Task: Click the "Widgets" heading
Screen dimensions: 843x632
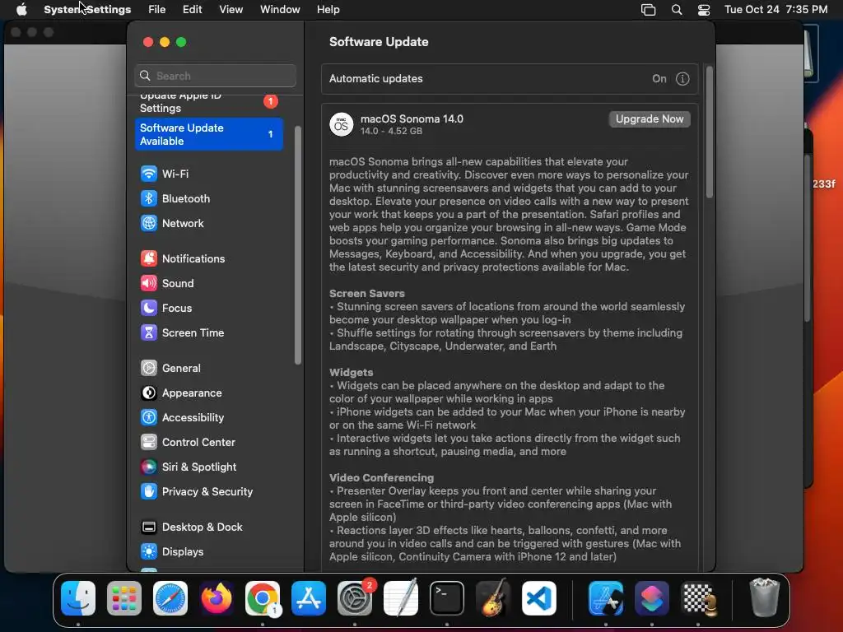Action: (x=351, y=373)
